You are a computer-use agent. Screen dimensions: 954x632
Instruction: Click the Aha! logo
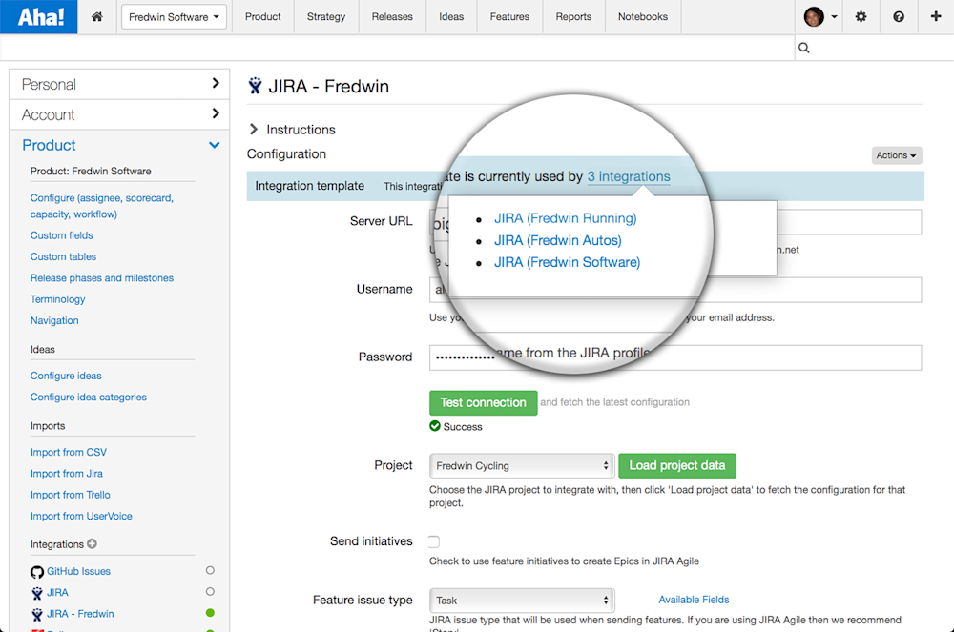tap(38, 16)
